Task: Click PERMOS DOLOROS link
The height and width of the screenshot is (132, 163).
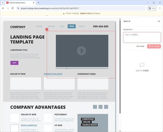Action: click(x=53, y=74)
